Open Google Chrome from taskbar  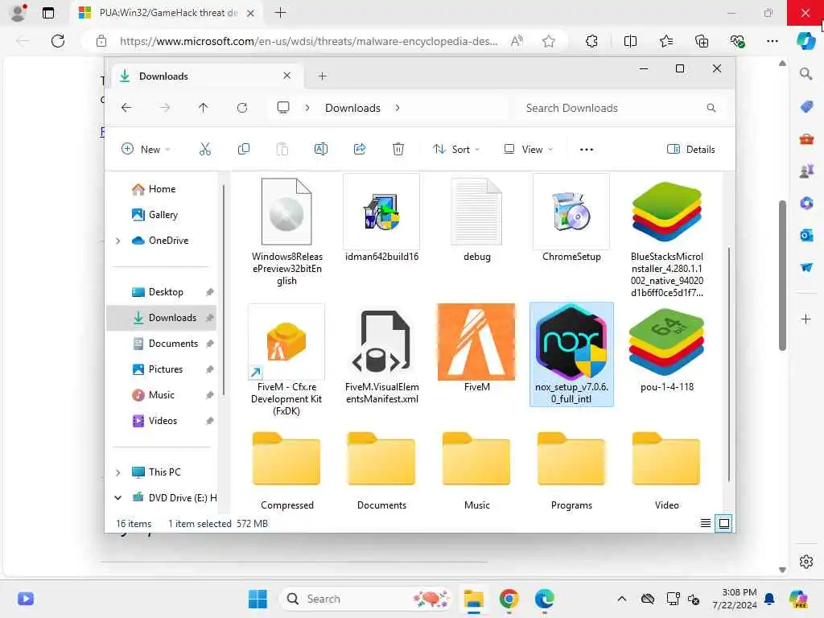[509, 599]
